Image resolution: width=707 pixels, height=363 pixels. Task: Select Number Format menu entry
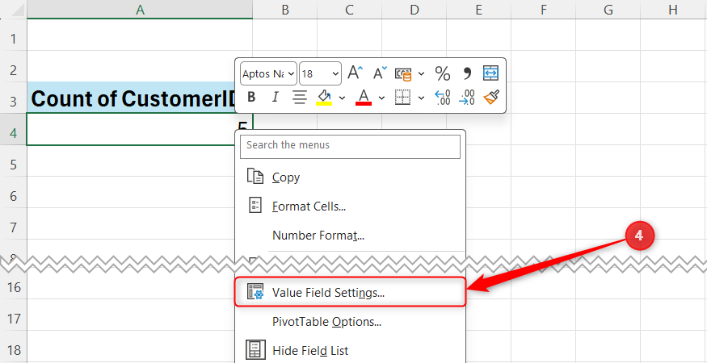tap(351, 235)
